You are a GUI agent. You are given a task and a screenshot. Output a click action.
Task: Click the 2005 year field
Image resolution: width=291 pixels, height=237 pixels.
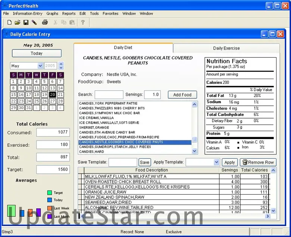tap(51, 66)
